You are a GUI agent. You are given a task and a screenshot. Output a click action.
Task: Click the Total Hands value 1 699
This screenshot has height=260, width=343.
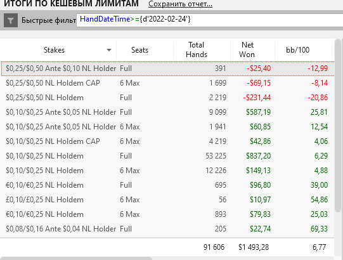tap(217, 83)
